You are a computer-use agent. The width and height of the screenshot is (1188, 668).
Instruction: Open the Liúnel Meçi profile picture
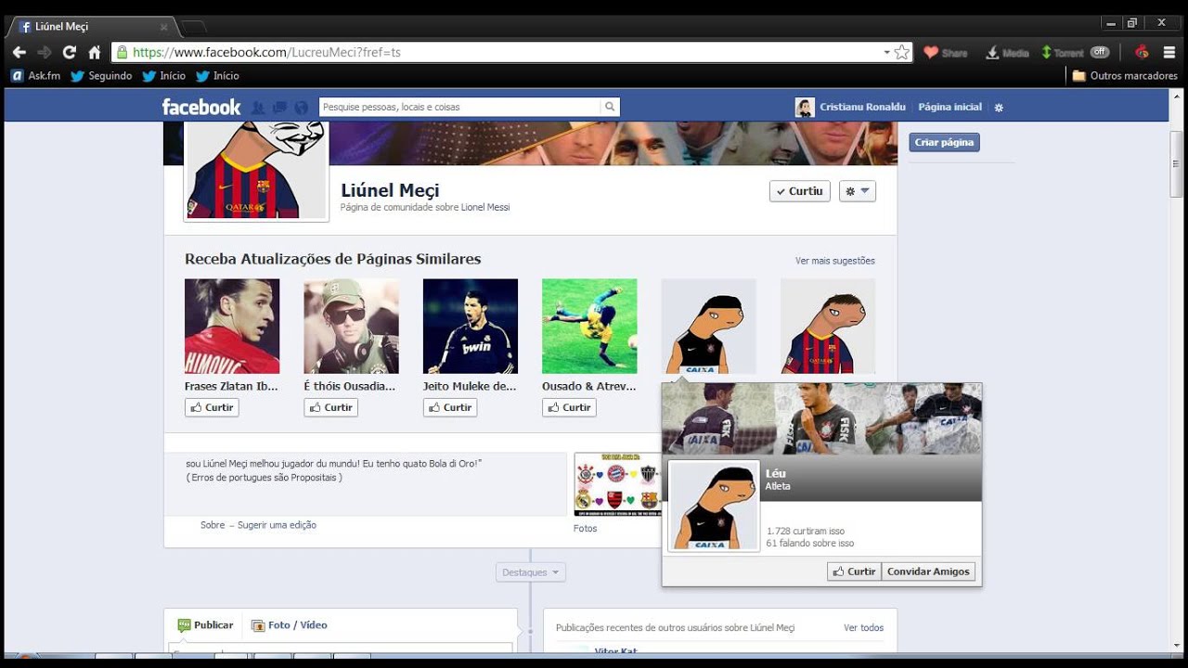pyautogui.click(x=256, y=172)
